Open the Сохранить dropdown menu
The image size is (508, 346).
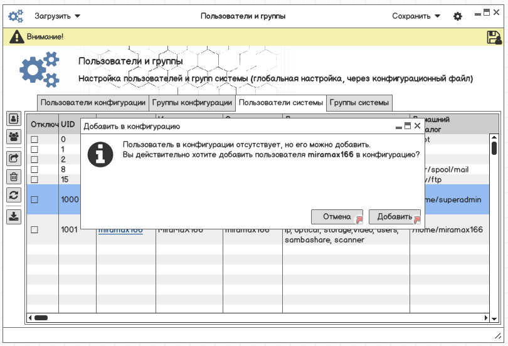[416, 16]
